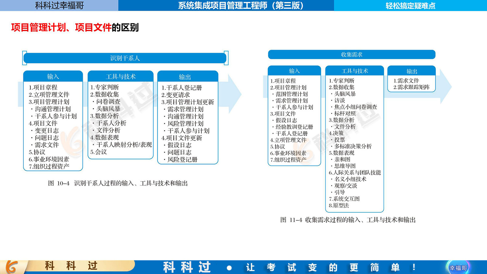The height and width of the screenshot is (274, 487).
Task: Select the 轻松搞定疑难点 header section
Action: [x=410, y=6]
